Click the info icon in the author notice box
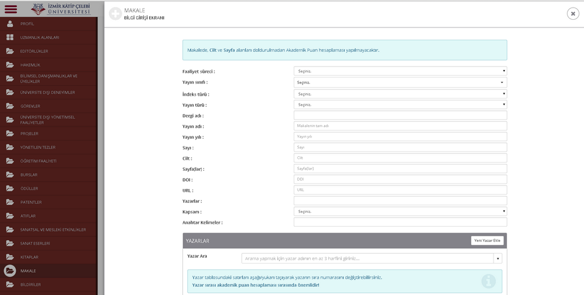 488,281
